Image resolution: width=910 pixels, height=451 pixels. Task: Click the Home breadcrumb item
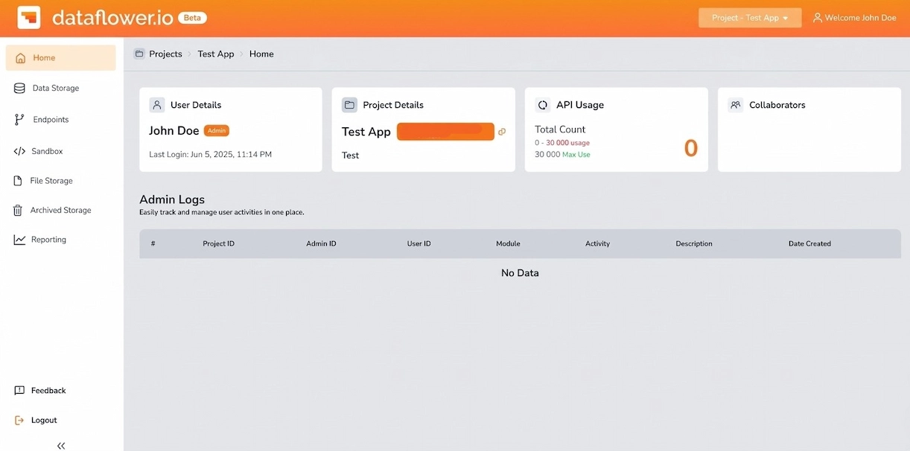pos(261,54)
